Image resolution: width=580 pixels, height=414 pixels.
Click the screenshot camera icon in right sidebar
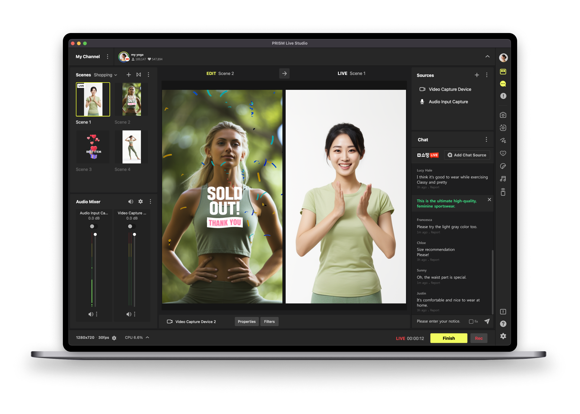(x=503, y=115)
